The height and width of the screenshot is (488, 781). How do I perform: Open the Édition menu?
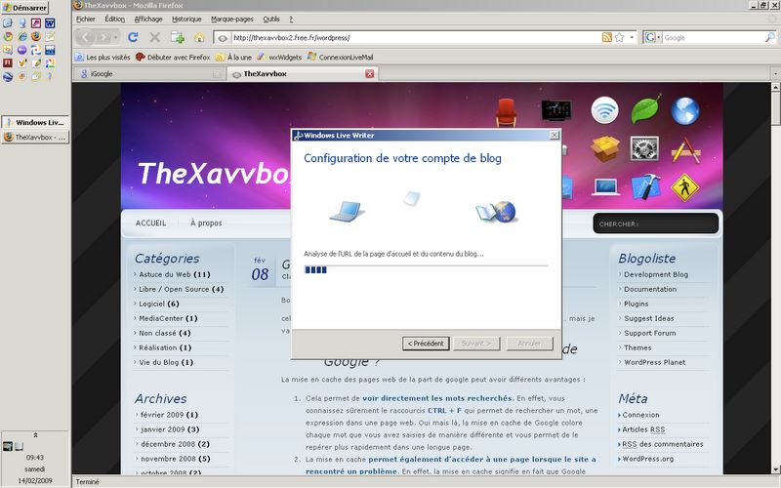pos(114,19)
